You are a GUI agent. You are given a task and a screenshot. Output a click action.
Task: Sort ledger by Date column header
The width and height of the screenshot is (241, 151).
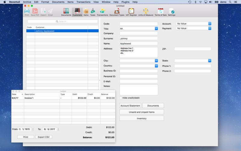17,94
